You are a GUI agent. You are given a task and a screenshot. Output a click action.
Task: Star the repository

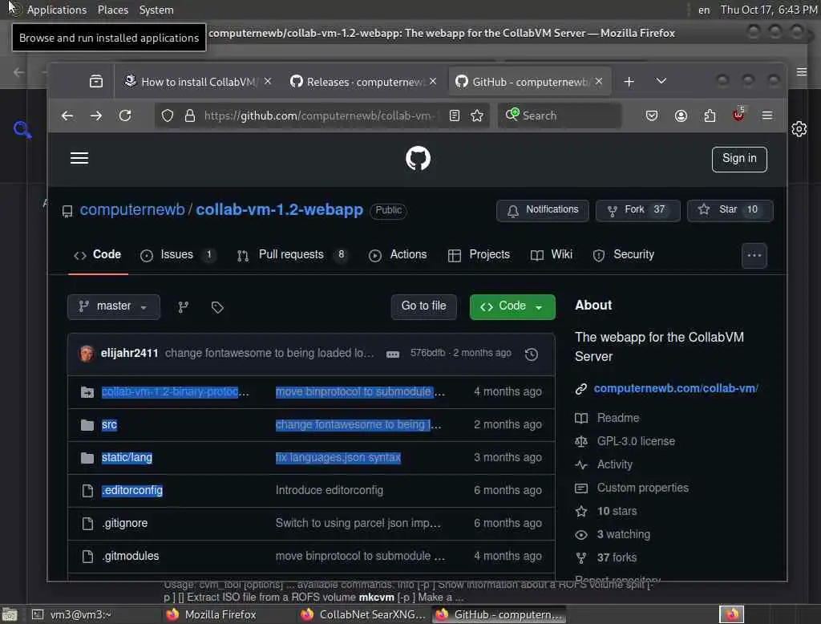click(730, 210)
